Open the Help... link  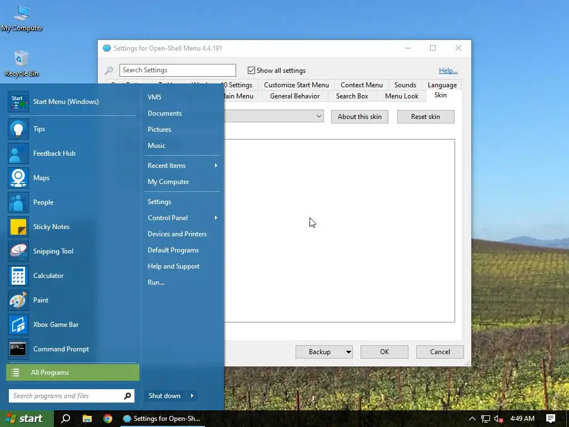coord(448,71)
